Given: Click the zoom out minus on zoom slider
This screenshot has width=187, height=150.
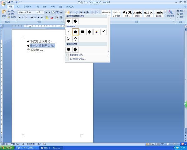Looking at the screenshot, I should point(168,144).
